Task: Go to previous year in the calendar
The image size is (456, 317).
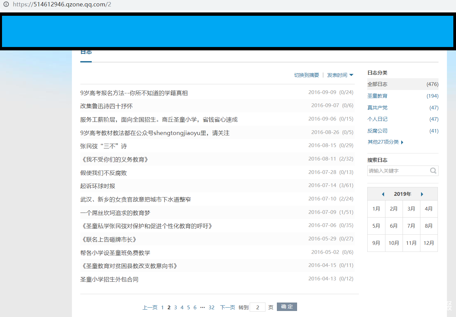Action: click(x=383, y=194)
